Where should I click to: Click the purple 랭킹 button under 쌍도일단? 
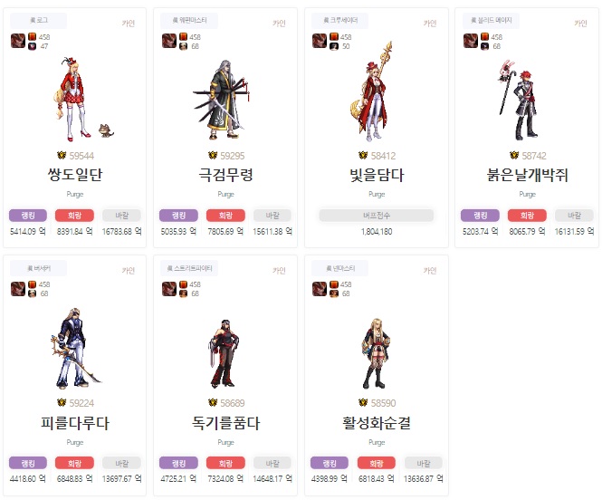pyautogui.click(x=28, y=216)
